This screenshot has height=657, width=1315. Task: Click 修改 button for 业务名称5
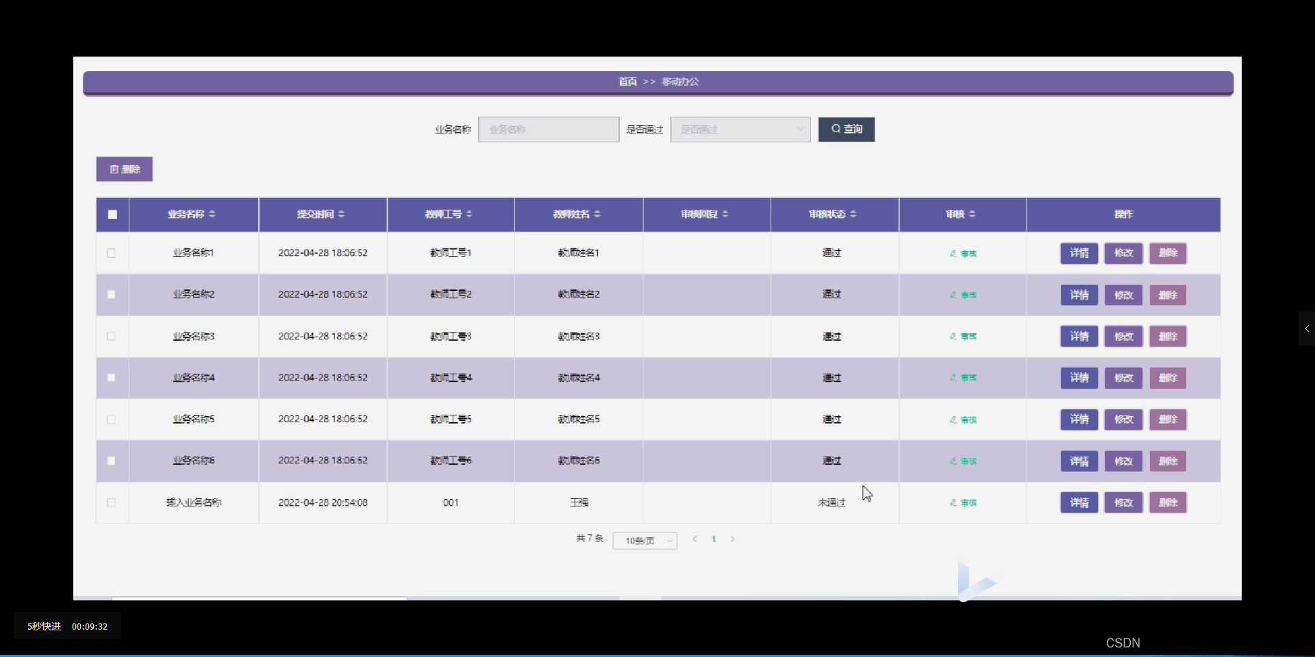pos(1123,420)
